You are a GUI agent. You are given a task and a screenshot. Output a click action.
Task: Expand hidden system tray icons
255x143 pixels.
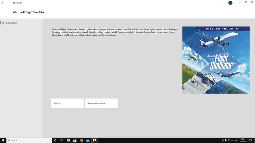click(x=220, y=140)
